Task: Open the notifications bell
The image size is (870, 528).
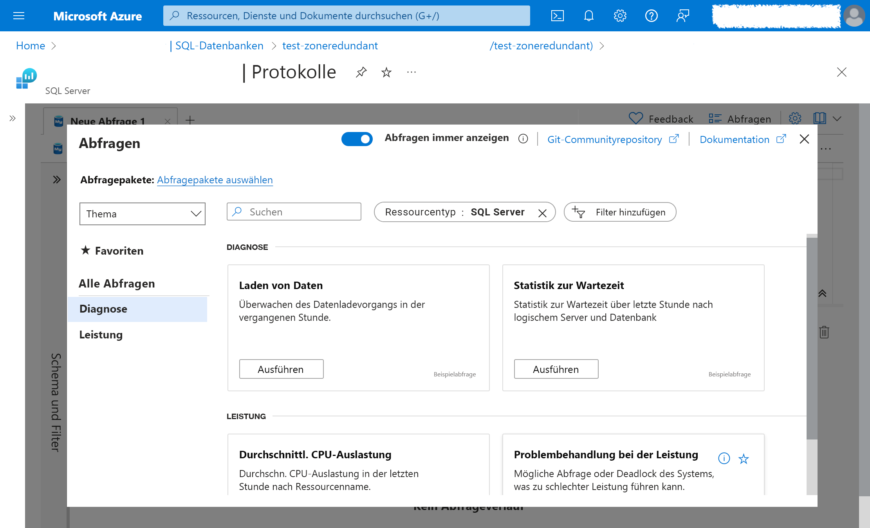Action: click(x=588, y=16)
